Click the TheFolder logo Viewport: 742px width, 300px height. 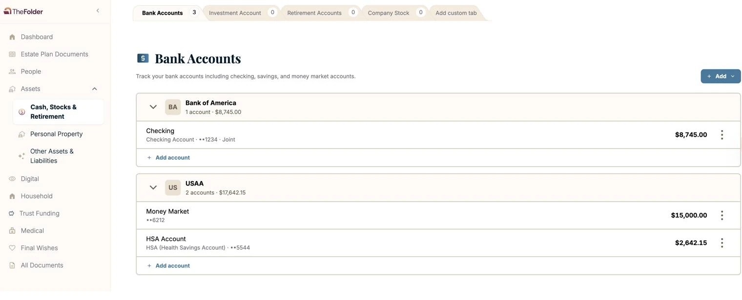[23, 11]
